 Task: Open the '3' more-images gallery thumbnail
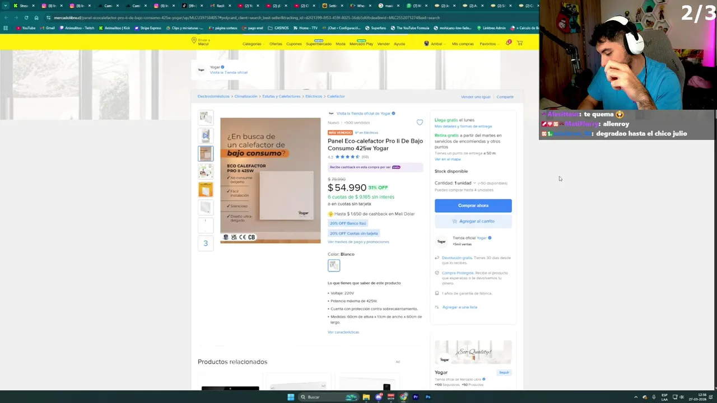click(206, 243)
